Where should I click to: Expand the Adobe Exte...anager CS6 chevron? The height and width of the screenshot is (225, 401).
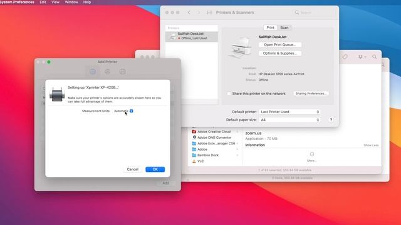point(237,143)
